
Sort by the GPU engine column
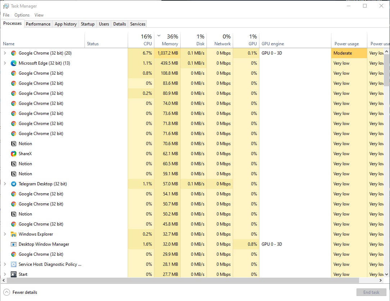pos(295,41)
